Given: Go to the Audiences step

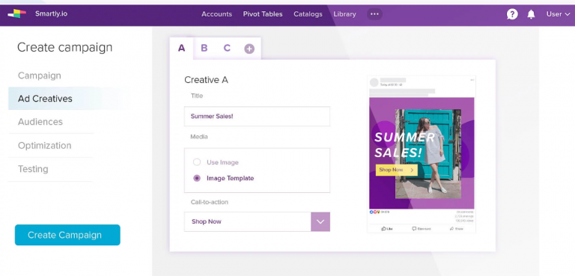Looking at the screenshot, I should pos(40,122).
